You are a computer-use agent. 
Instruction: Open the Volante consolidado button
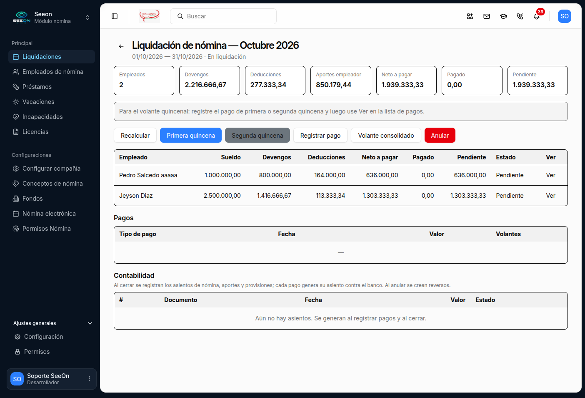[386, 135]
